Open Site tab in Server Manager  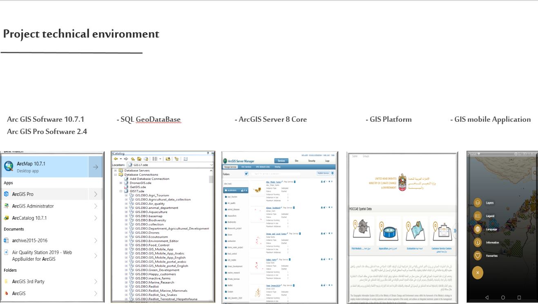point(297,161)
